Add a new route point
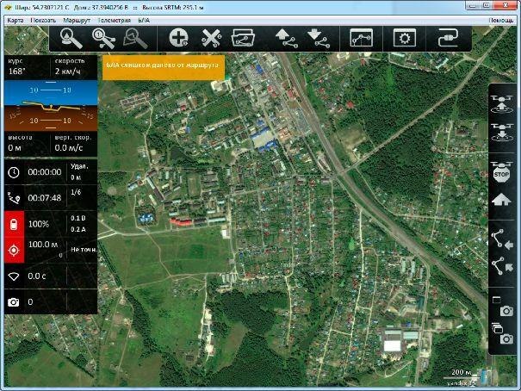This screenshot has width=521, height=391. click(x=178, y=38)
